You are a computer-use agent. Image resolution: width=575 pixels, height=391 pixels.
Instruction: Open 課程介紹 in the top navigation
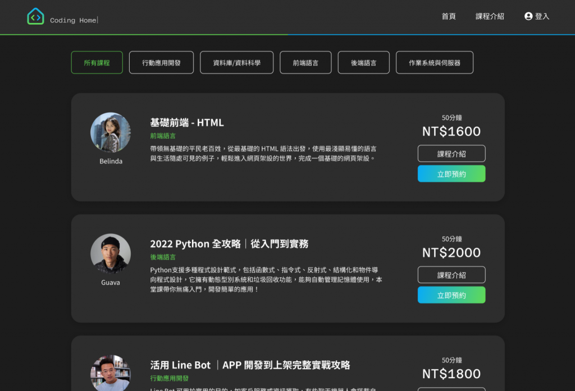pyautogui.click(x=490, y=16)
